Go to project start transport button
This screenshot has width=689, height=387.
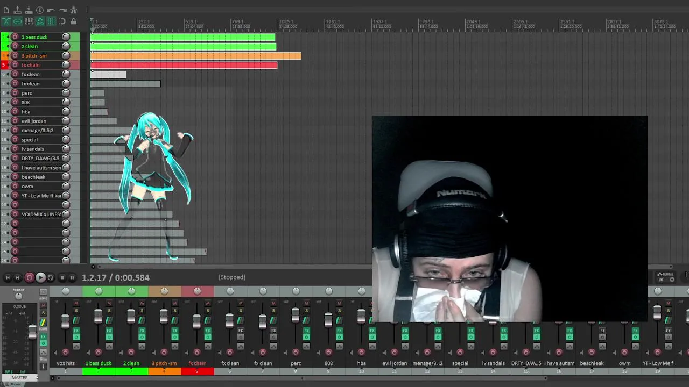(x=8, y=277)
